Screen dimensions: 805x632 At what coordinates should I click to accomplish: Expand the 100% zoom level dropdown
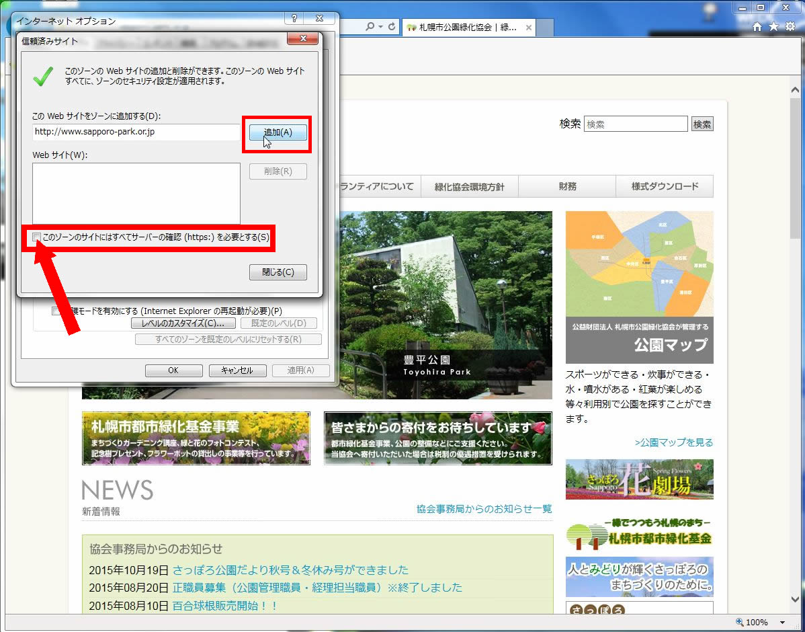[782, 623]
